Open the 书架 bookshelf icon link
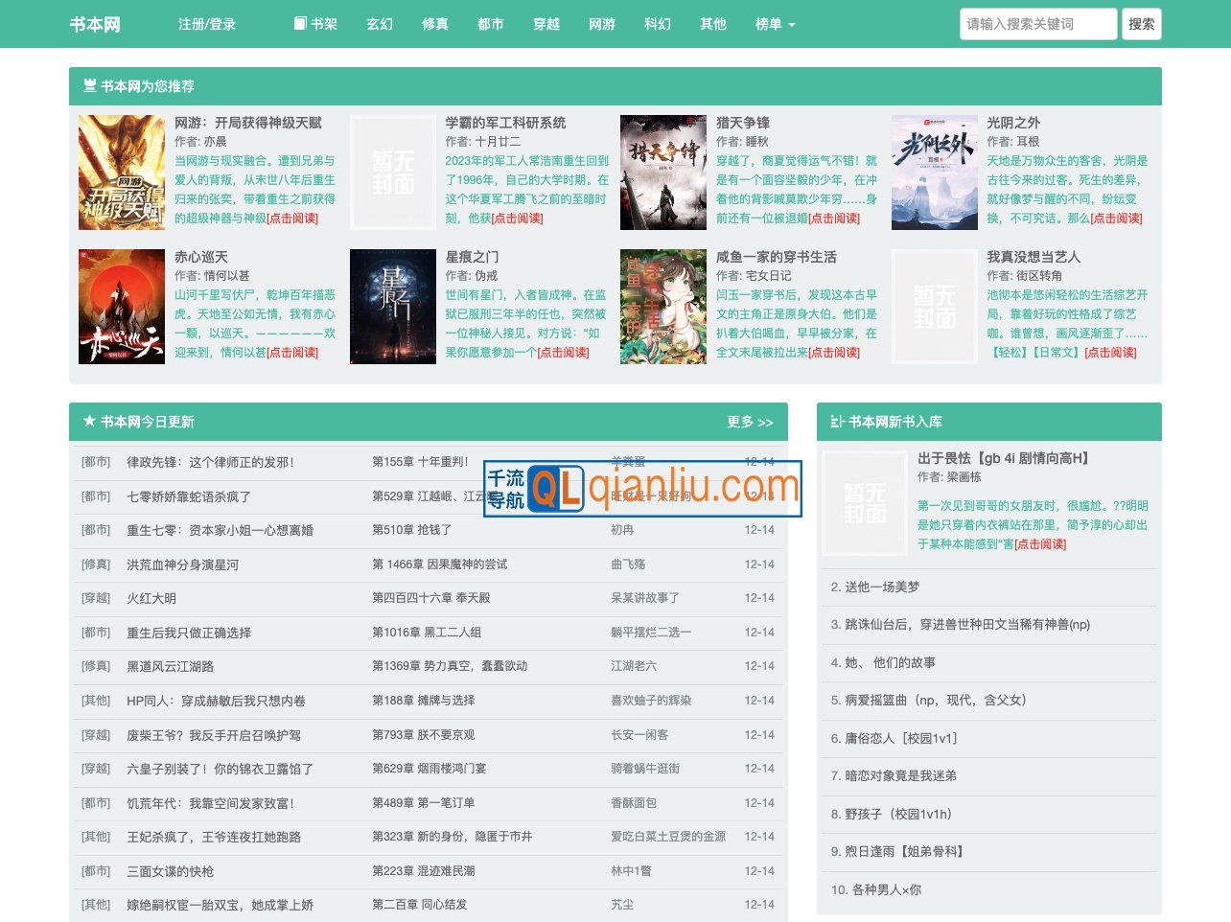Viewport: 1231px width, 922px height. [315, 24]
